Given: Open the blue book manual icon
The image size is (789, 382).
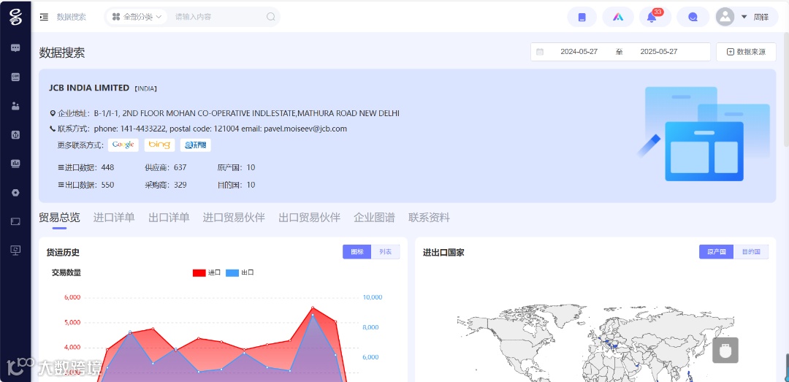Looking at the screenshot, I should point(582,17).
